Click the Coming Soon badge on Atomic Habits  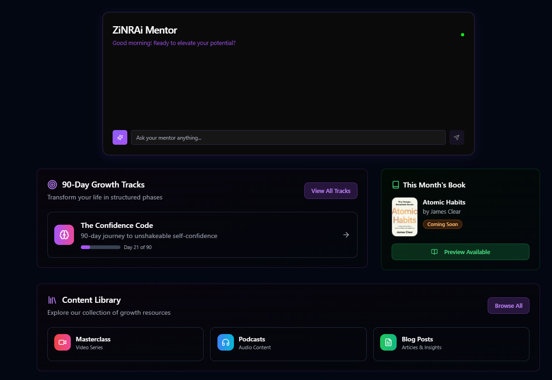(x=442, y=224)
